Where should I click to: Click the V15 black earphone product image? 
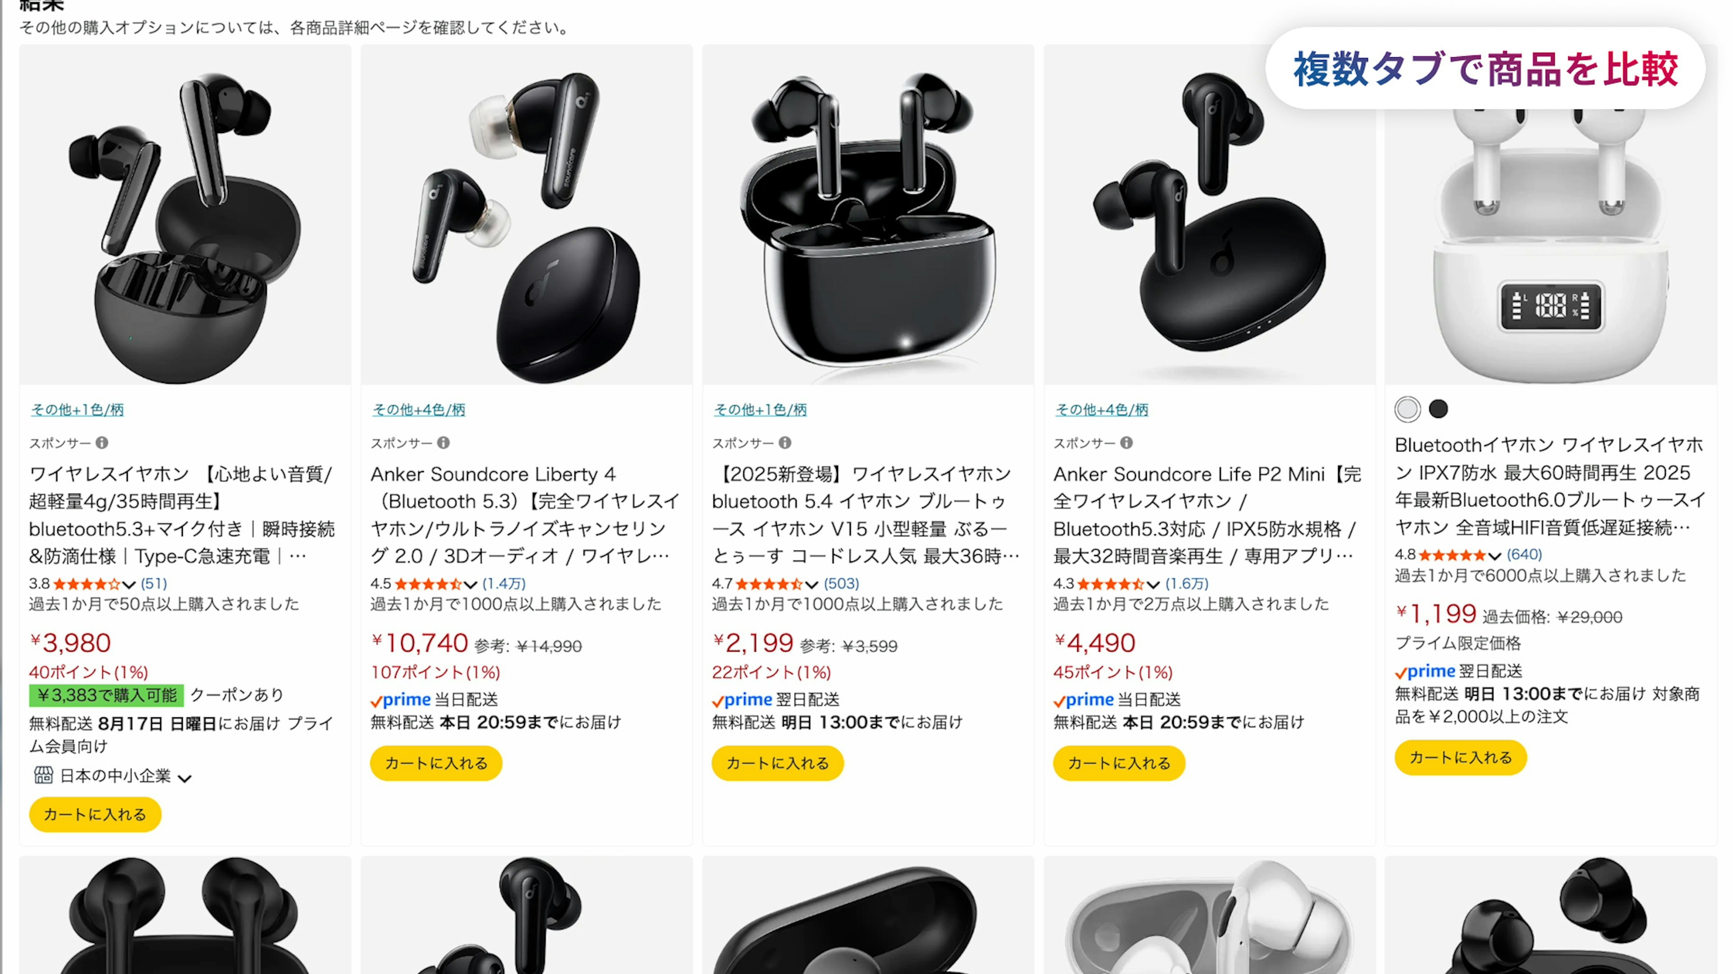[868, 215]
